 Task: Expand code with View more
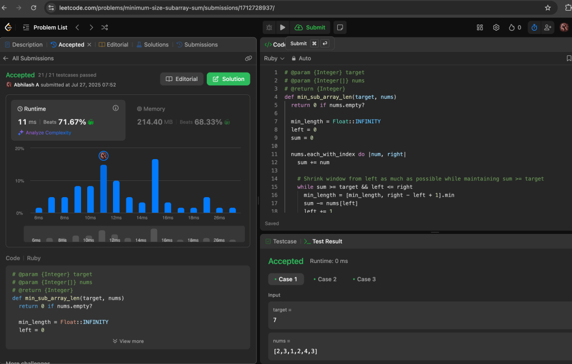pos(128,341)
